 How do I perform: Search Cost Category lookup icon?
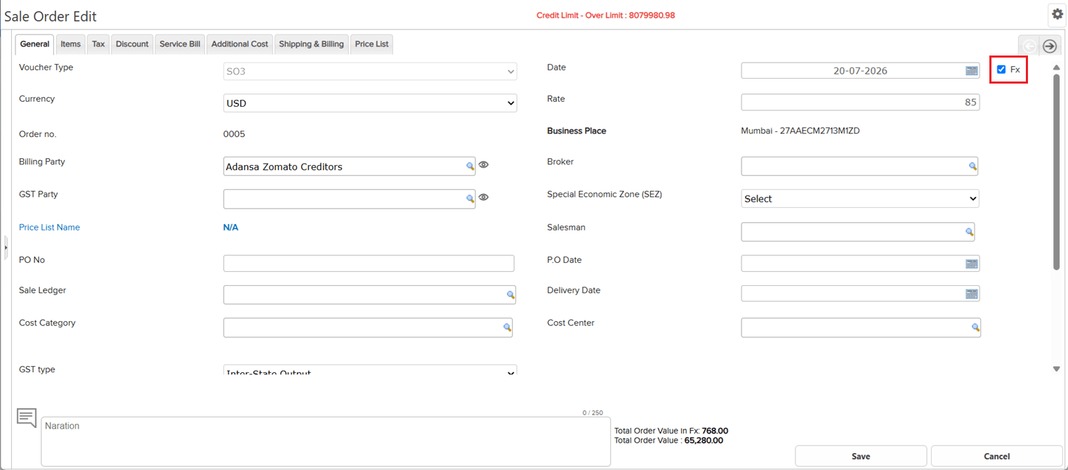click(x=507, y=327)
